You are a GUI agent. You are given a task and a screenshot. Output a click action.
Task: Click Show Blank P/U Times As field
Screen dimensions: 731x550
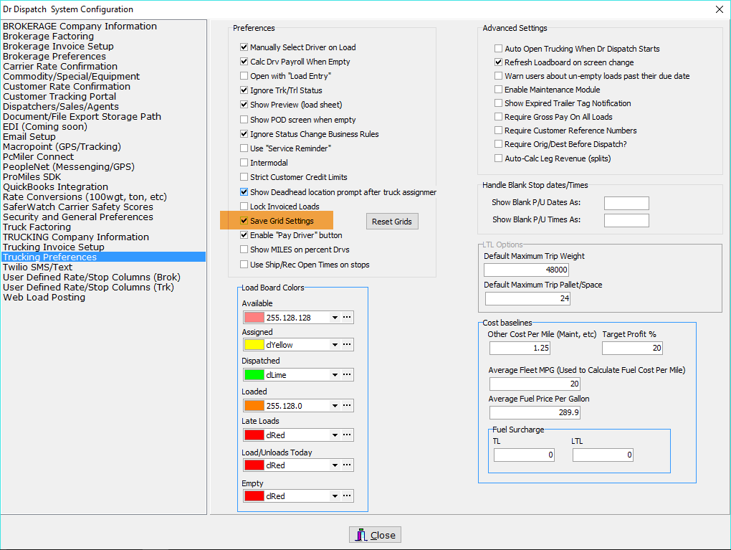(626, 220)
